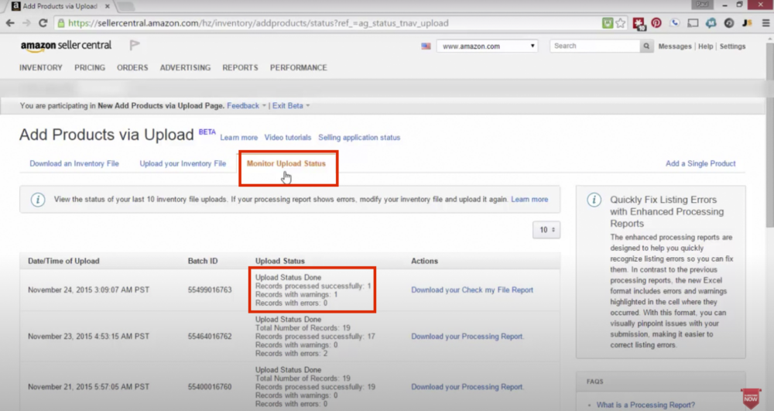Click the info icon in Quickly Fix panel
This screenshot has height=411, width=774.
(594, 200)
